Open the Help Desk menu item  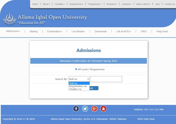162,31
